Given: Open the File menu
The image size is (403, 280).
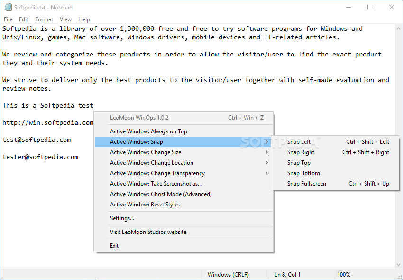Looking at the screenshot, I should coord(8,19).
